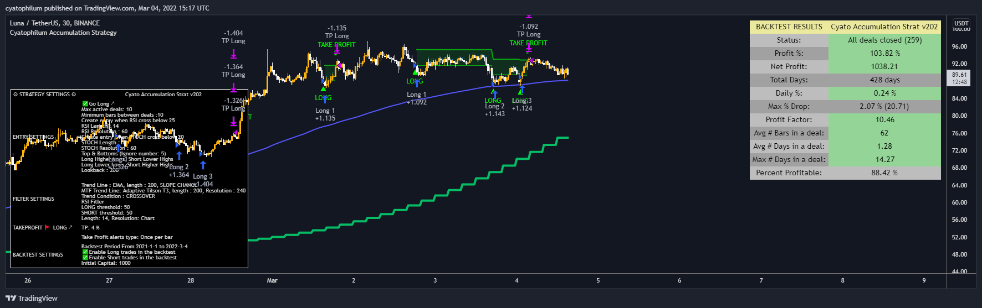
Task: Click the Max # Days in a deal value 14.27
Action: click(884, 159)
